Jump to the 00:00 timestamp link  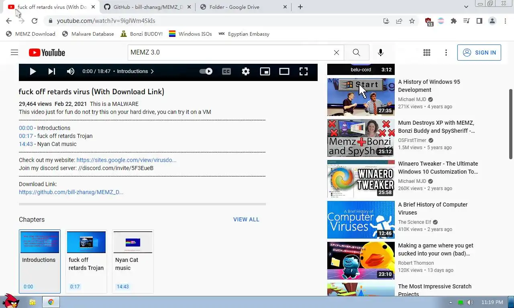tap(26, 128)
